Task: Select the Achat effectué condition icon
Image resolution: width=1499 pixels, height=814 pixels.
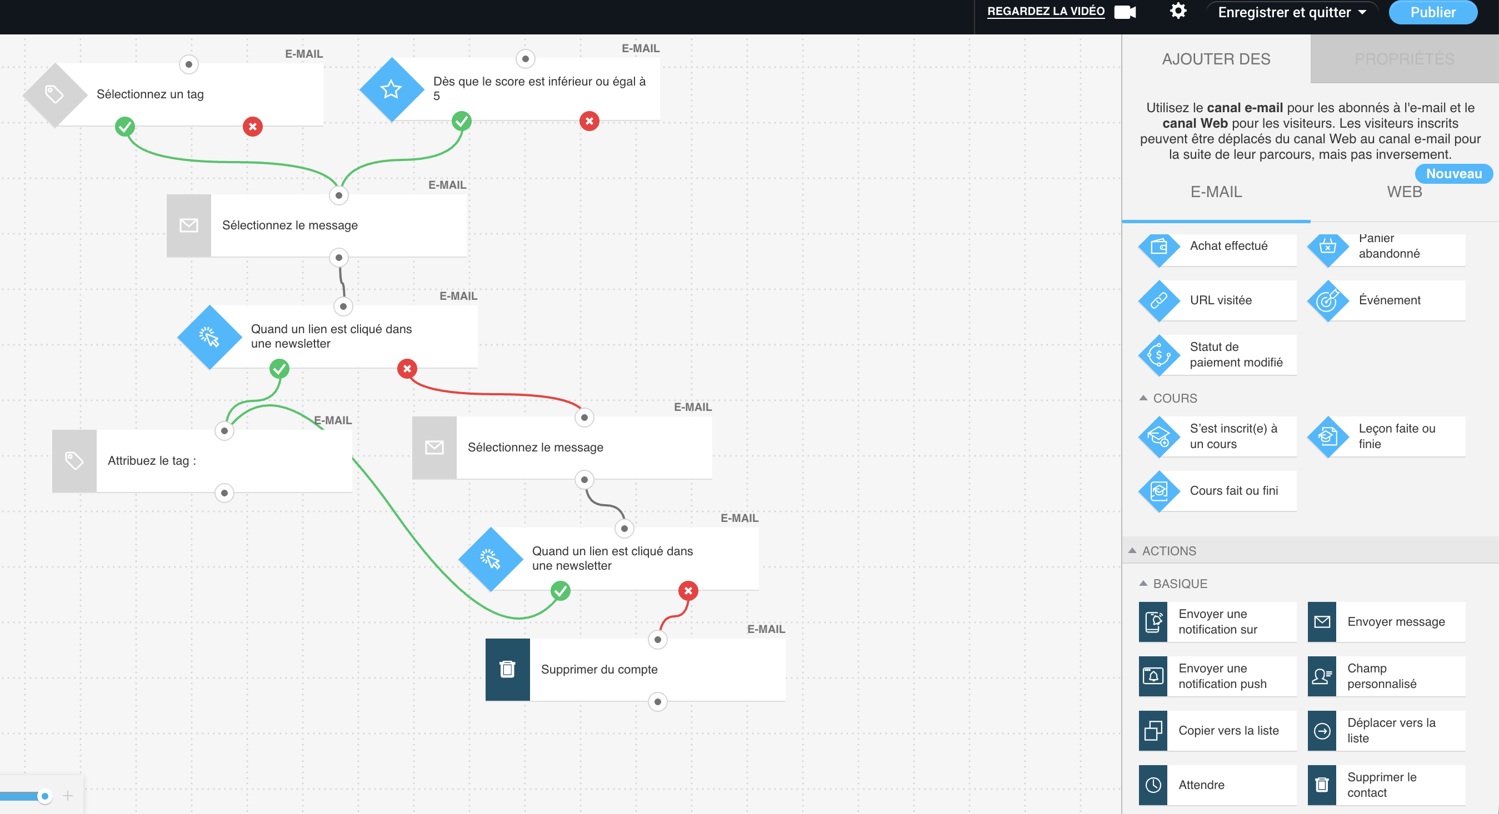Action: click(1158, 247)
